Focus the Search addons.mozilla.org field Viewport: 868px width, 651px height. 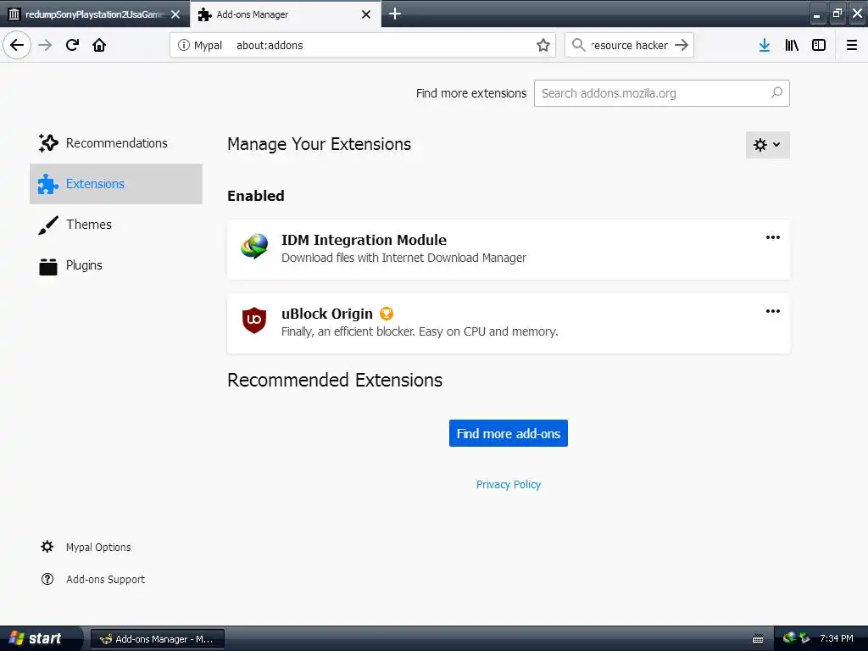tap(653, 93)
